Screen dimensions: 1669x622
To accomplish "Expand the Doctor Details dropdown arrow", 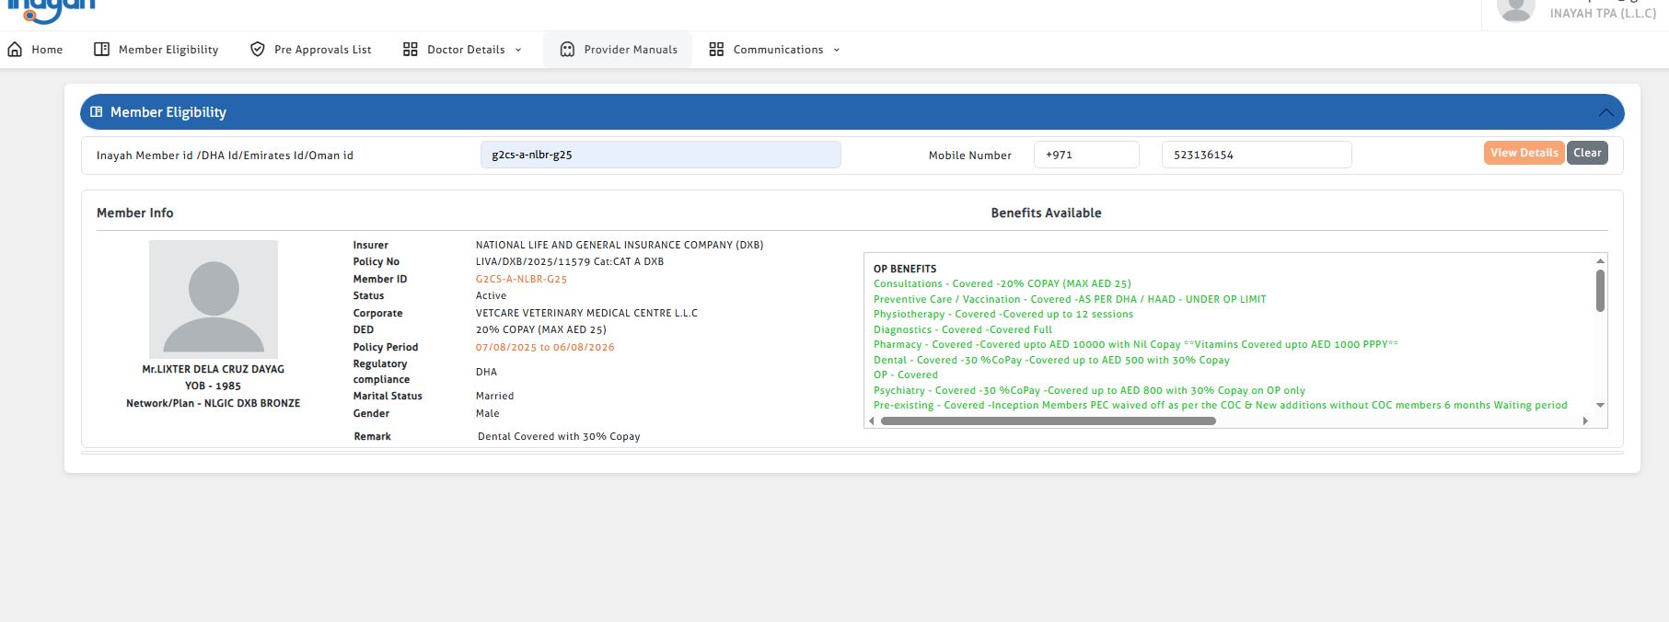I will coord(518,50).
